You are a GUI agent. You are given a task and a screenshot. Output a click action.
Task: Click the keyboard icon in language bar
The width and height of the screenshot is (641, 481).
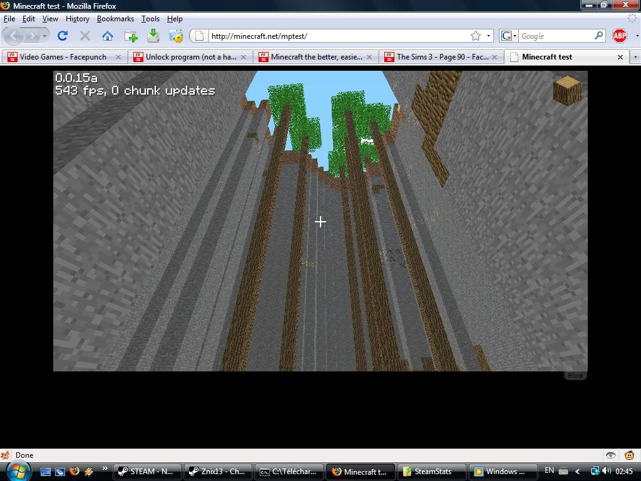[563, 471]
